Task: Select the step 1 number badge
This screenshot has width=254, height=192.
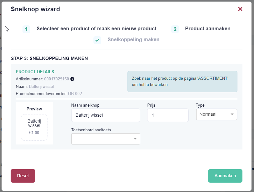Action: (x=26, y=29)
